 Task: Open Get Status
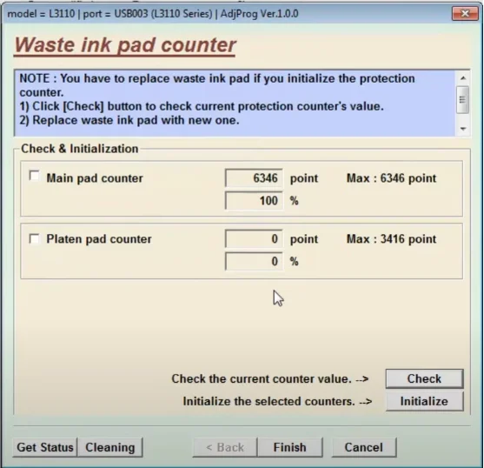(x=45, y=447)
